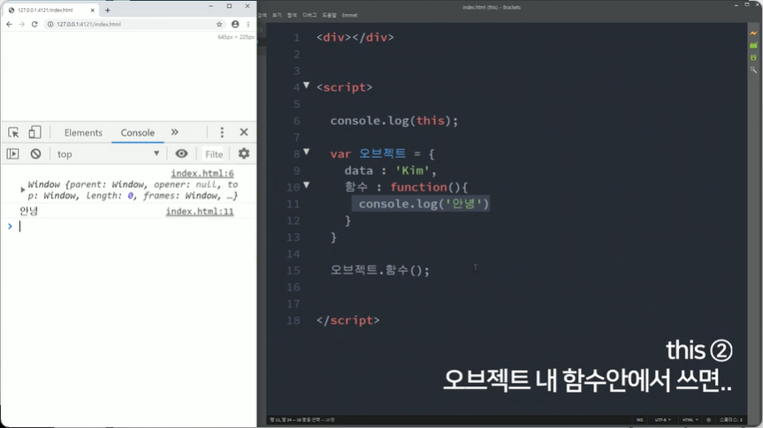Reload the page in Chrome

[34, 24]
